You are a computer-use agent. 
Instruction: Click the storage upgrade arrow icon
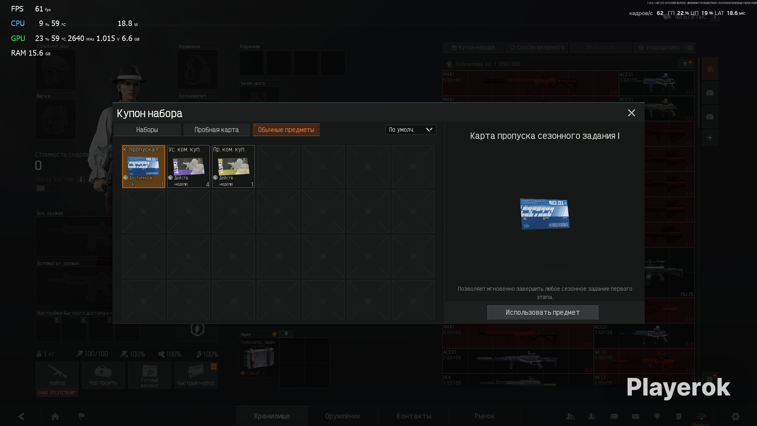coord(685,64)
